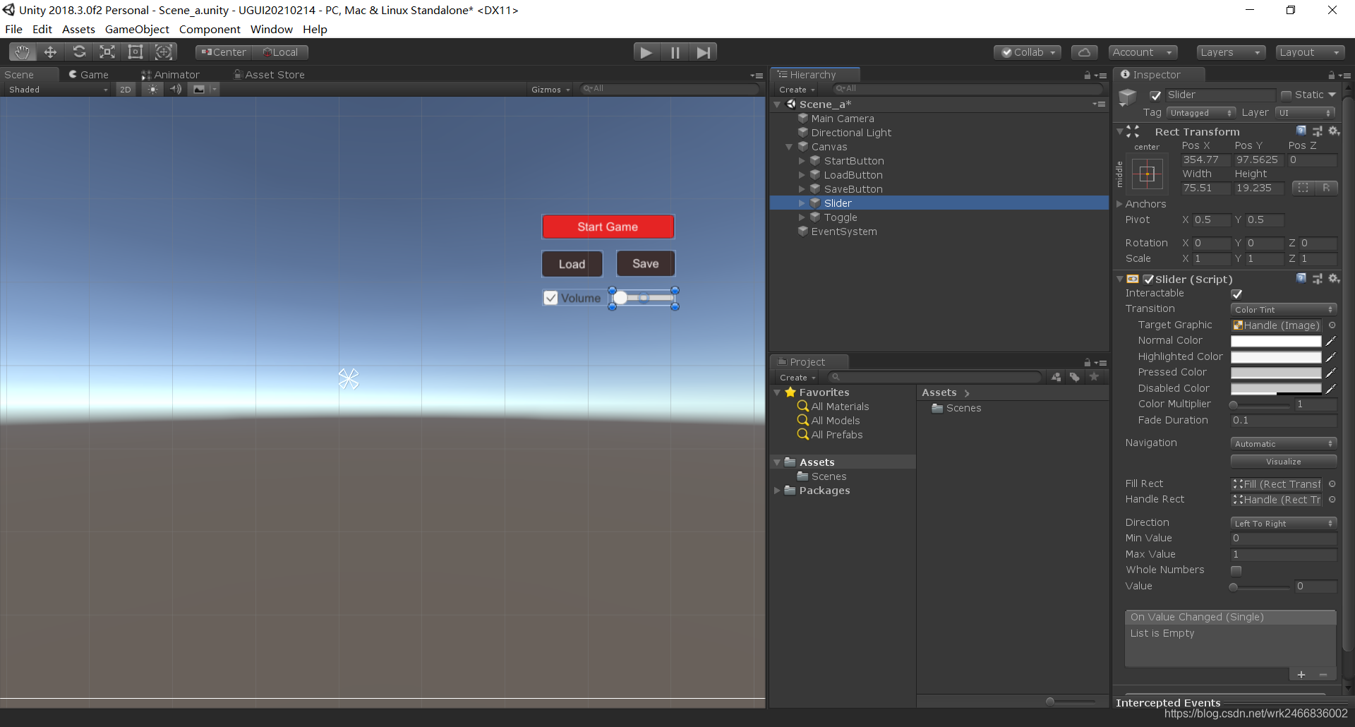The height and width of the screenshot is (727, 1355).
Task: Open Layers dropdown
Action: pyautogui.click(x=1231, y=52)
